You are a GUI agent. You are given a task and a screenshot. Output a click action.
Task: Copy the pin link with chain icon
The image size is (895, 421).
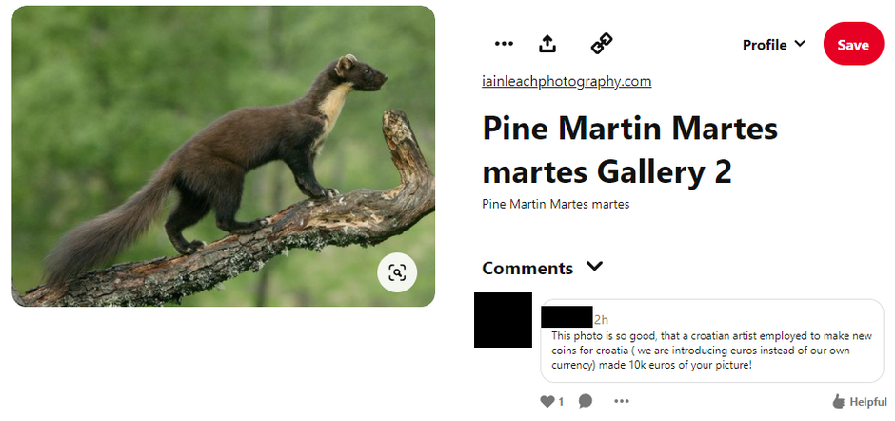[602, 44]
